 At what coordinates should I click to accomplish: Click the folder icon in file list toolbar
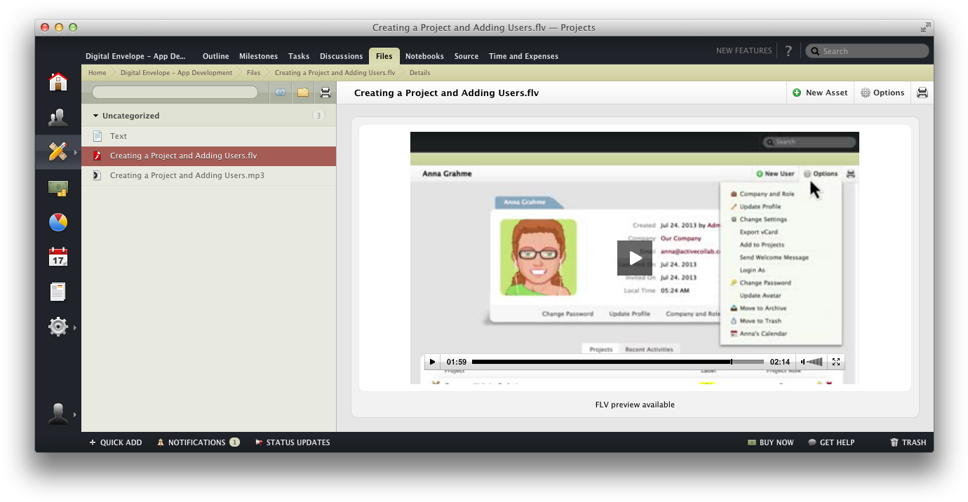(x=303, y=93)
